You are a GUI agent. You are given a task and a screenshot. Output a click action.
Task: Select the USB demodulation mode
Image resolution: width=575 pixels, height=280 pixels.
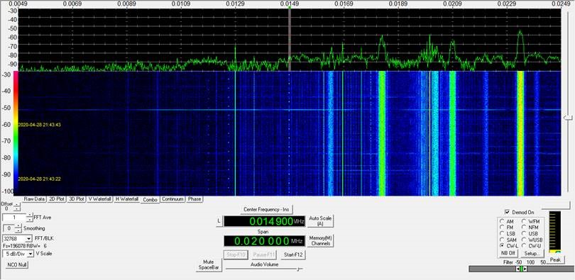coord(524,233)
